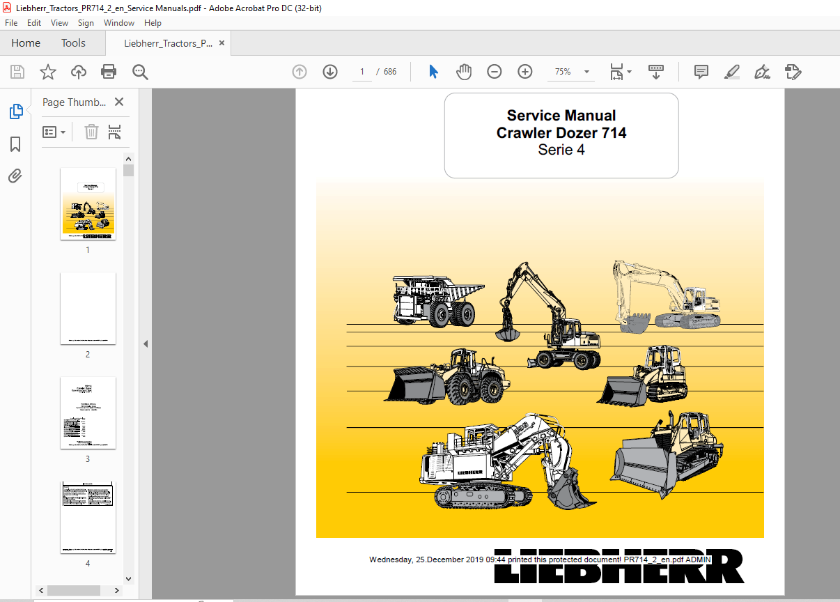This screenshot has height=602, width=840.
Task: Print the document
Action: click(109, 72)
